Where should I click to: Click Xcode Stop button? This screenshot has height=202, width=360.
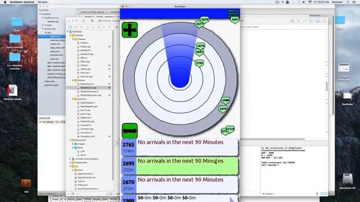click(x=92, y=21)
